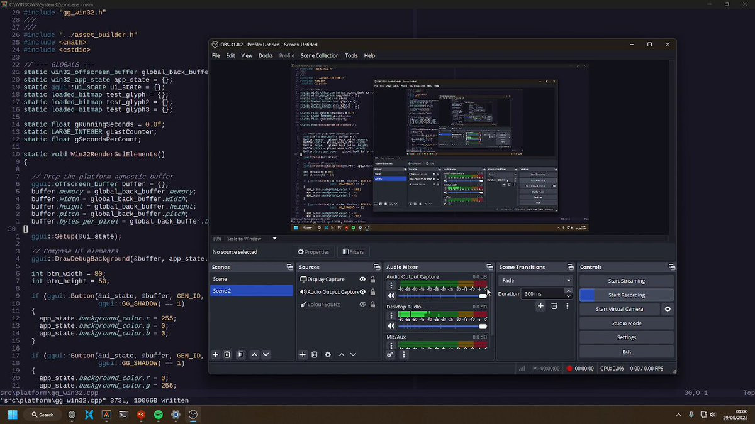Click Start Recording button
This screenshot has height=424, width=755.
626,295
